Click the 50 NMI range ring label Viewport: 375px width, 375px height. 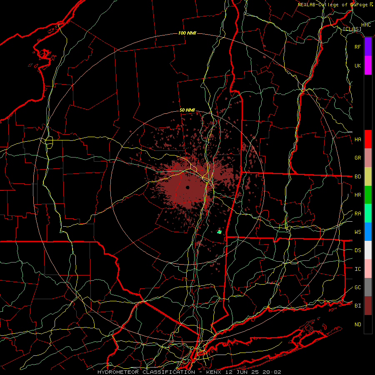point(187,110)
